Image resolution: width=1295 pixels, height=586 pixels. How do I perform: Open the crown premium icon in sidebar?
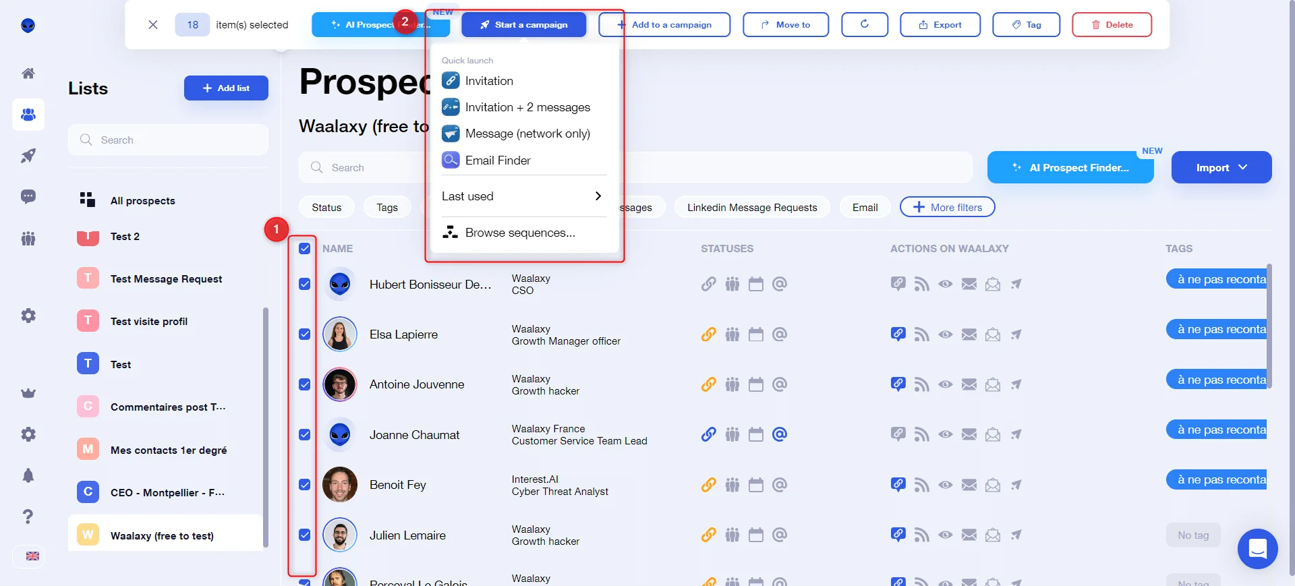pyautogui.click(x=28, y=393)
